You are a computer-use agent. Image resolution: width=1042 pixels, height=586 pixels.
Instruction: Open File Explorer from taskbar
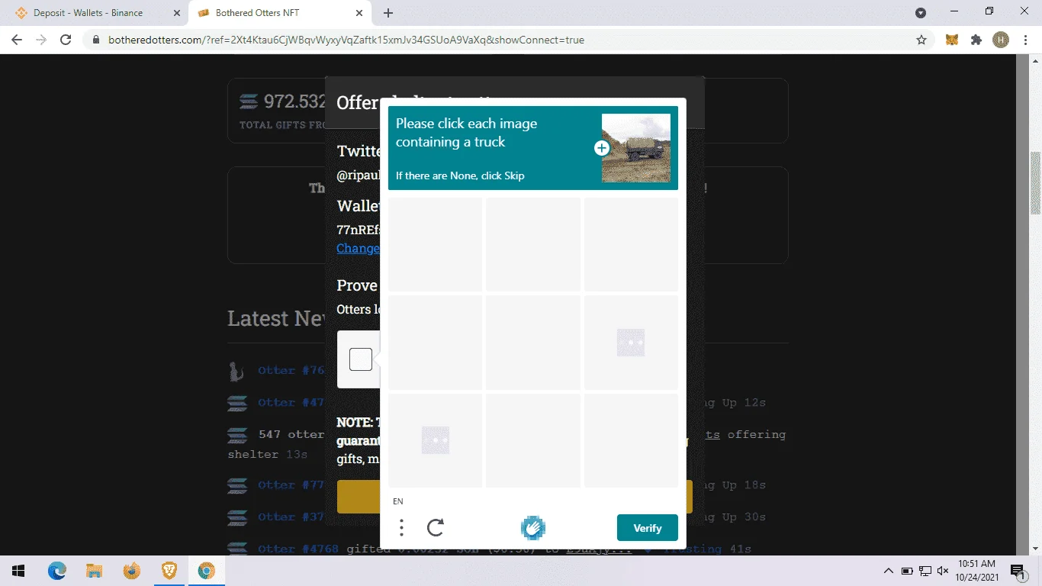[x=94, y=571]
